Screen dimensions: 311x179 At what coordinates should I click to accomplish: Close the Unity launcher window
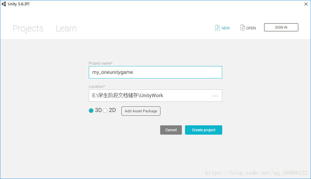pos(306,4)
